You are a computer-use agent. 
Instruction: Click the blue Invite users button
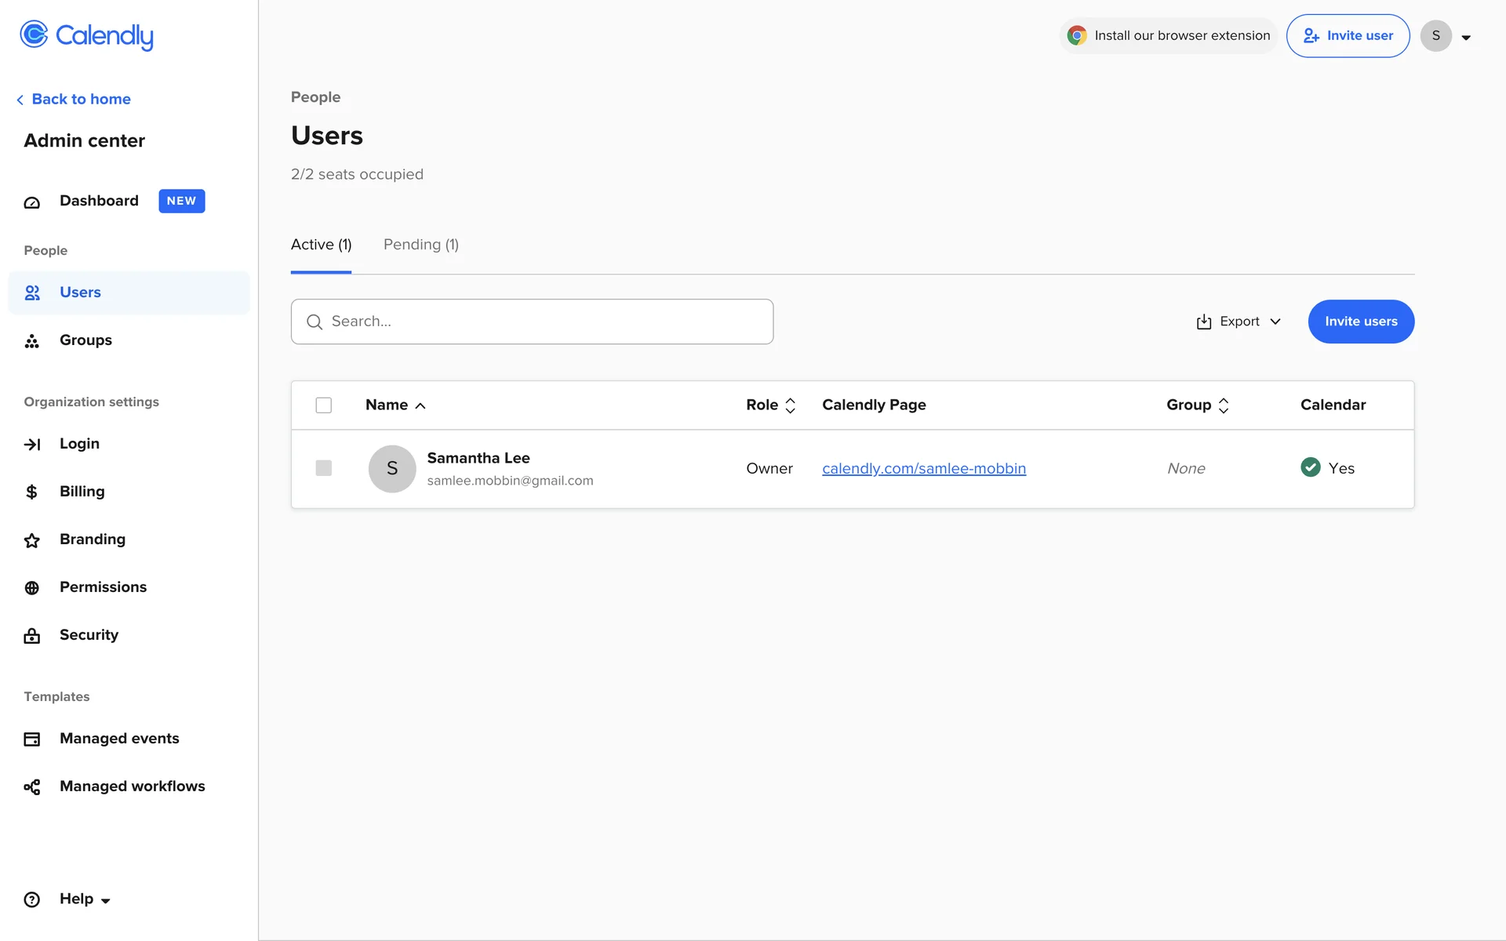pyautogui.click(x=1360, y=322)
